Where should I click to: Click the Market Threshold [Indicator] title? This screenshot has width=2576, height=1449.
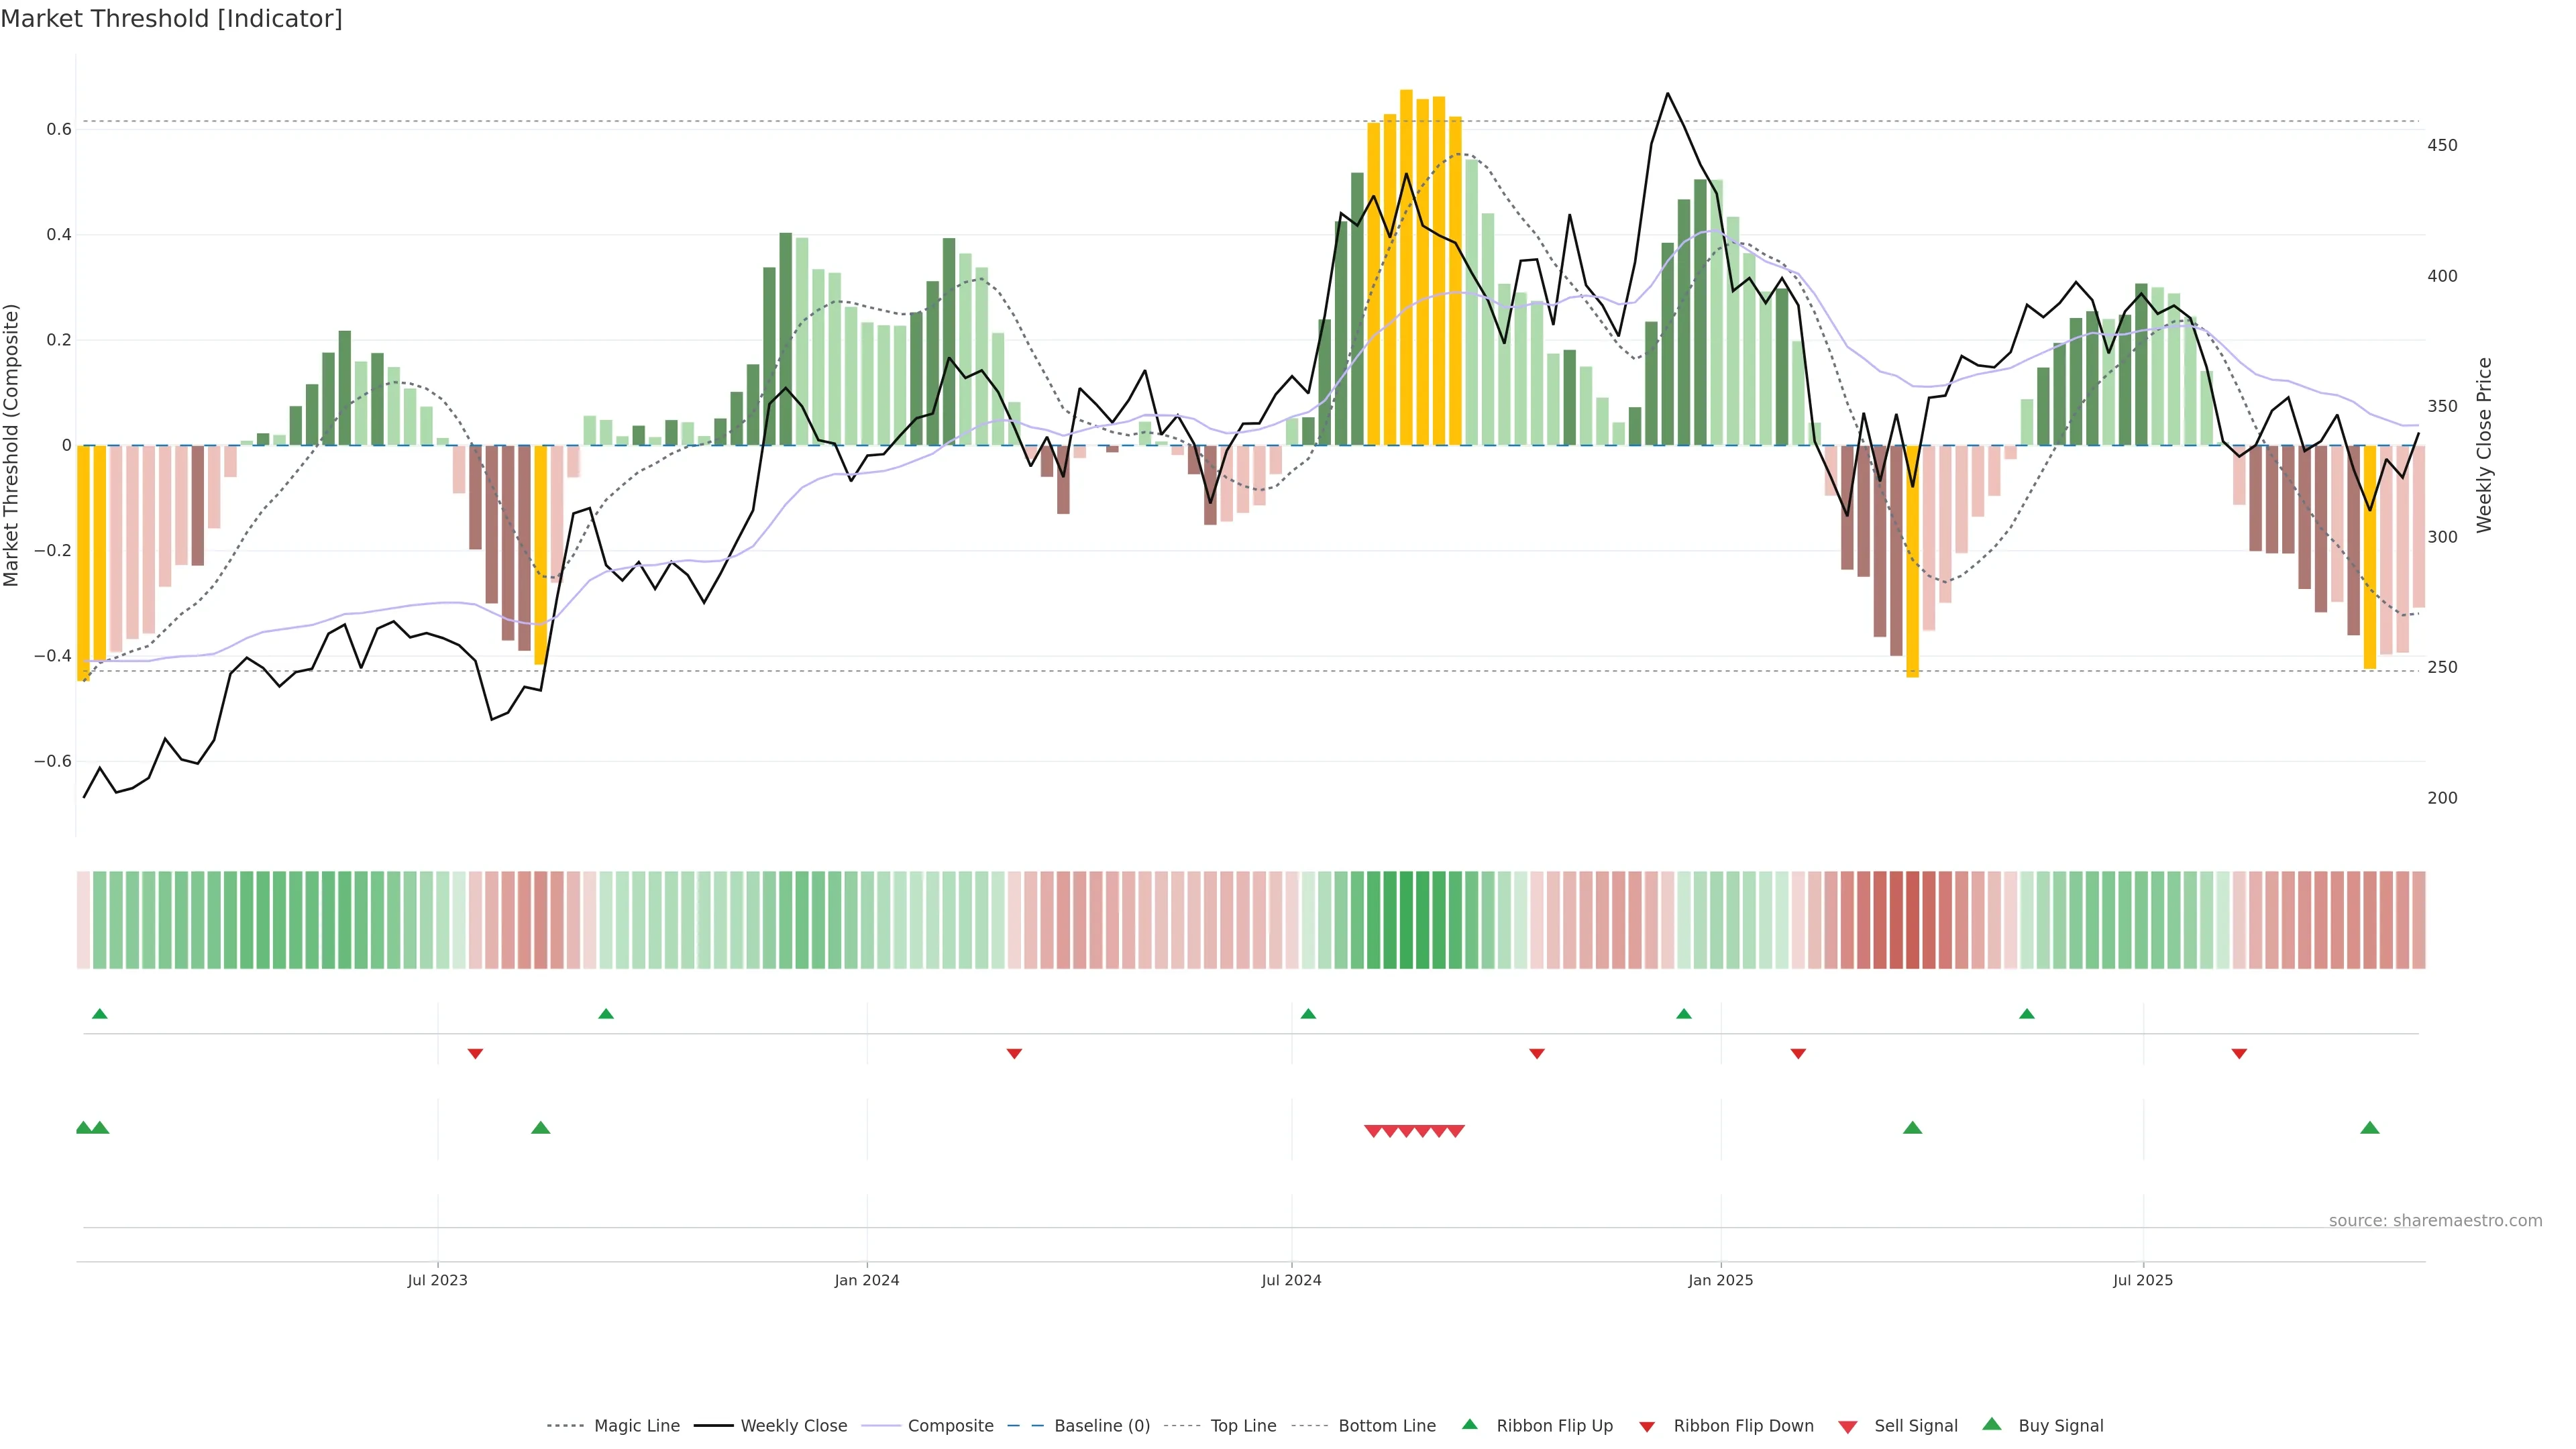[171, 19]
